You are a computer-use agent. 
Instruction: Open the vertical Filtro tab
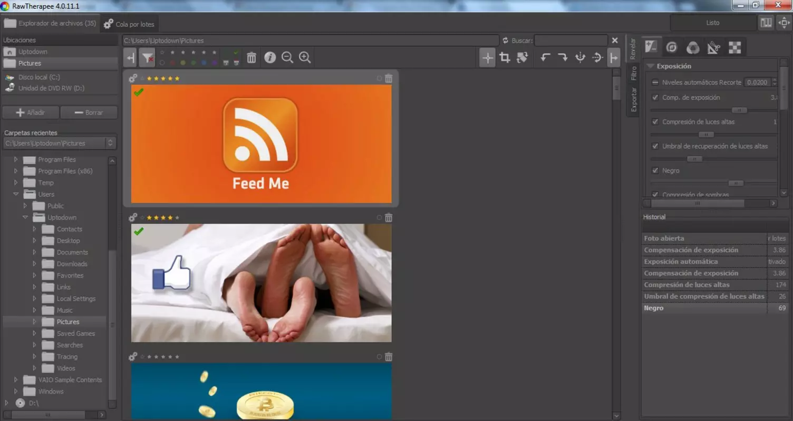coord(633,73)
